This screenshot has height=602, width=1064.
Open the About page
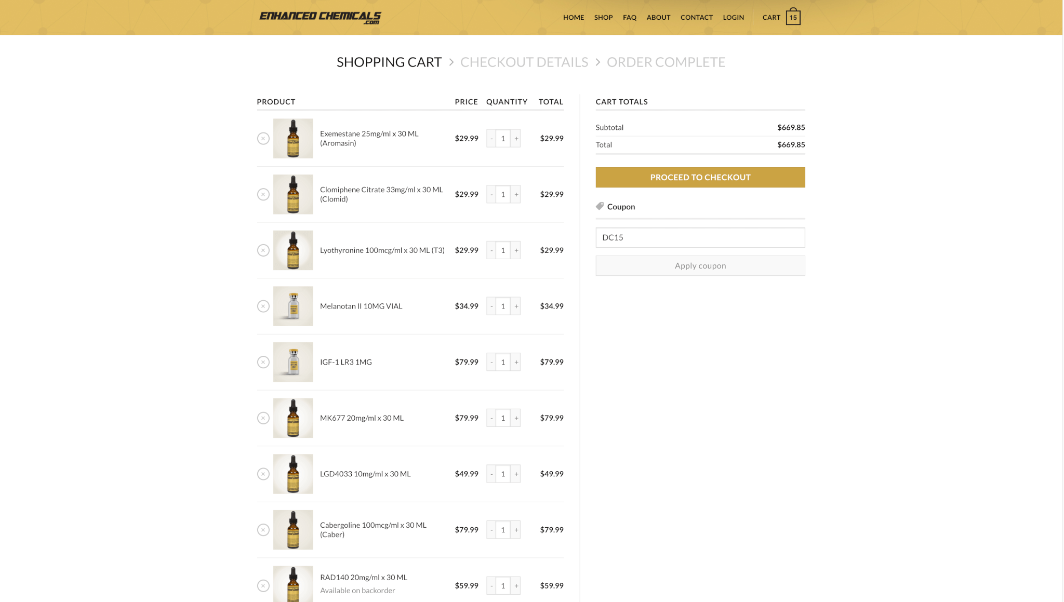658,17
